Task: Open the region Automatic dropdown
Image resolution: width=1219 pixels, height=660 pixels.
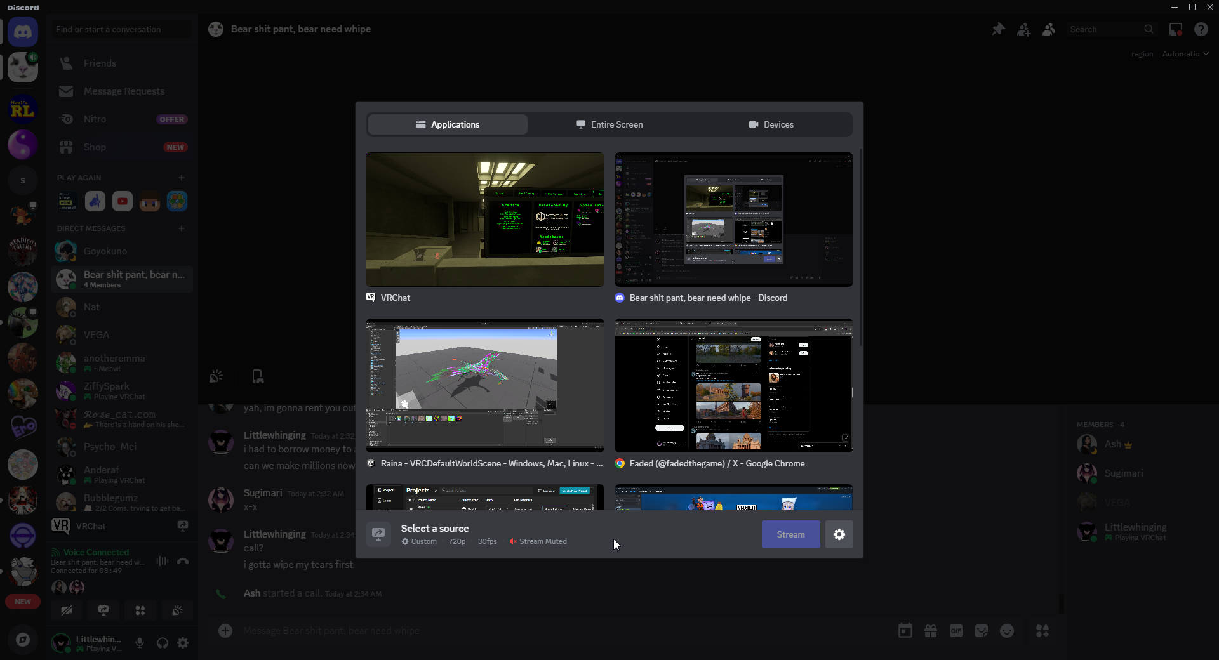Action: tap(1185, 54)
